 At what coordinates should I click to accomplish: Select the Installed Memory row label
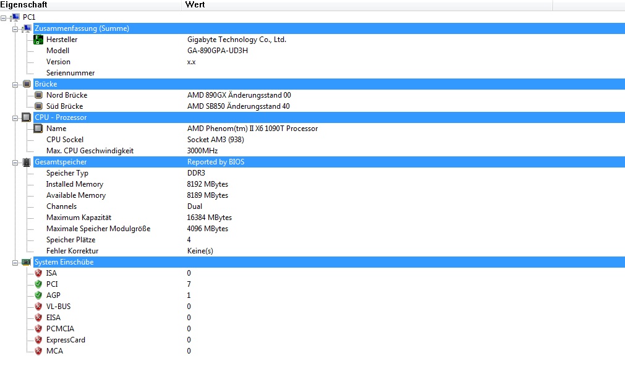coord(75,184)
